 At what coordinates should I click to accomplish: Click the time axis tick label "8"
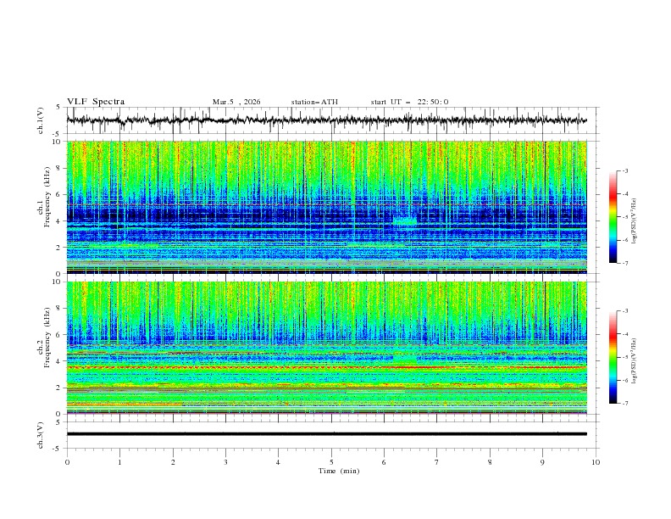click(490, 462)
